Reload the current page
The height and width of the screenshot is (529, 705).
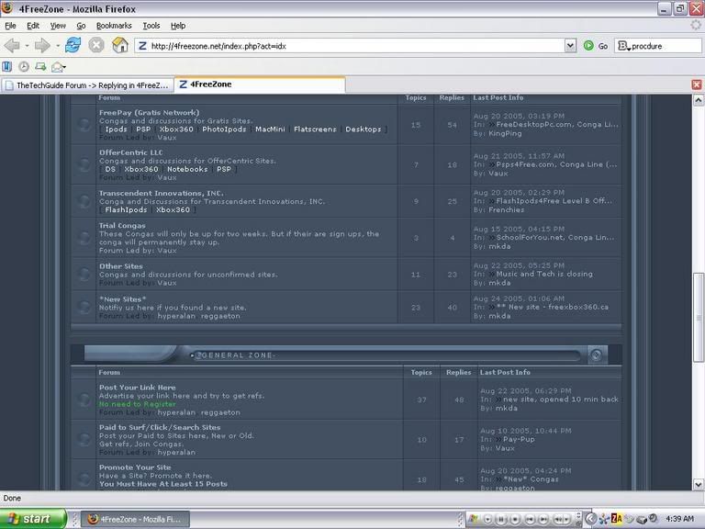pos(73,45)
